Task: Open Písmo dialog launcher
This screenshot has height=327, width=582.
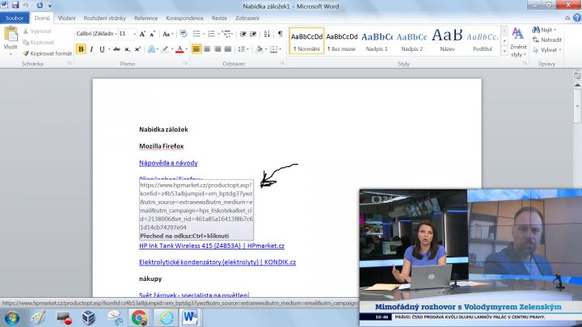Action: click(x=185, y=64)
